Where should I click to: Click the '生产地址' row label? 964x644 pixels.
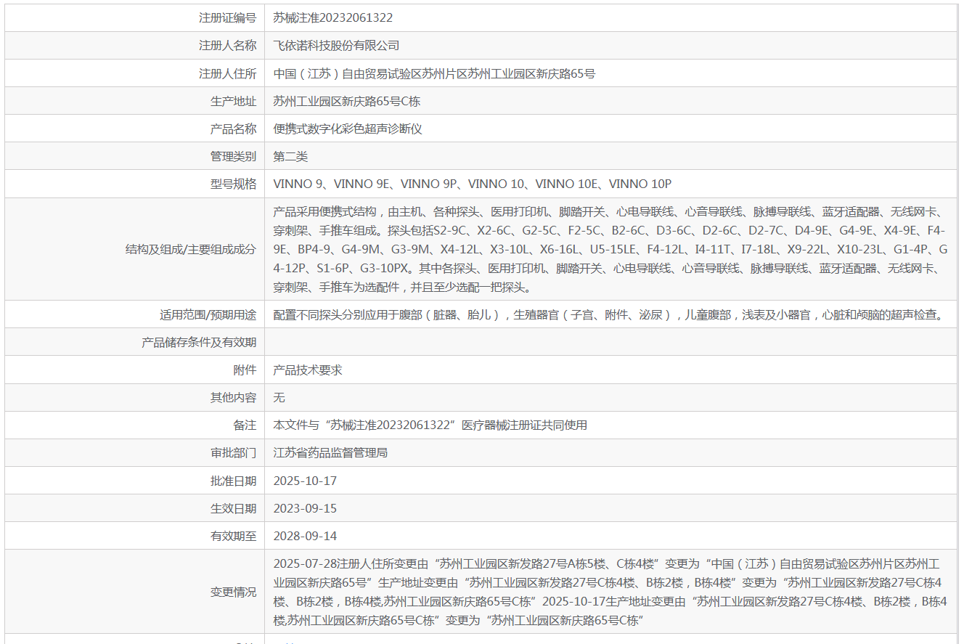coord(233,102)
